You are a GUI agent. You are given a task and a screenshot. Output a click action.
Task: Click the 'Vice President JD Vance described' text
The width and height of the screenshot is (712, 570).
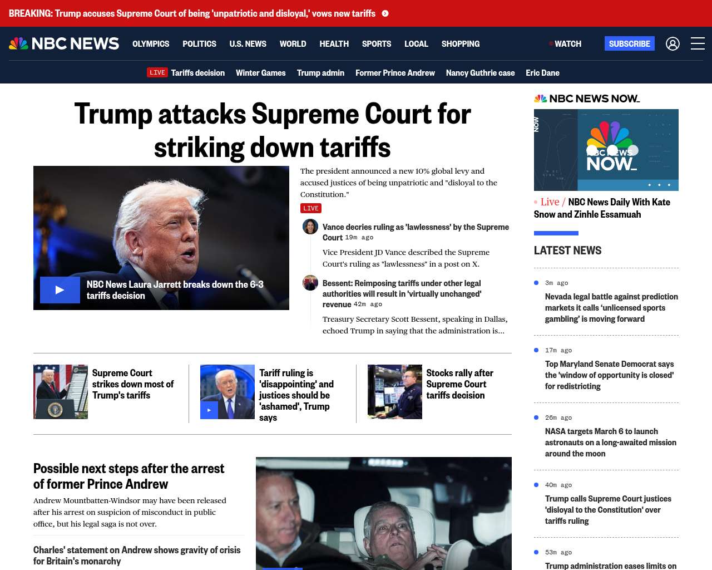[x=406, y=258]
